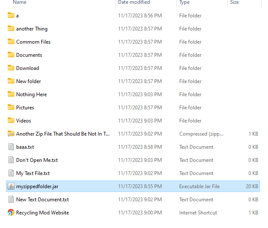This screenshot has height=228, width=268.
Task: Click the folder icon next to Videos
Action: (11, 121)
